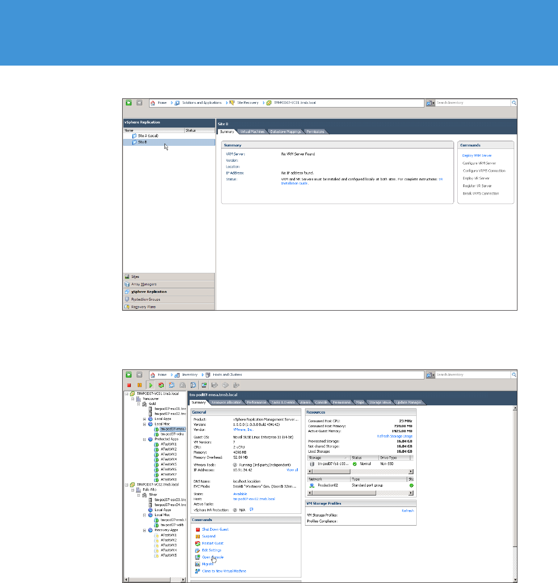This screenshot has height=583, width=558.
Task: Click the Deploy VRM Server command link
Action: coord(477,156)
